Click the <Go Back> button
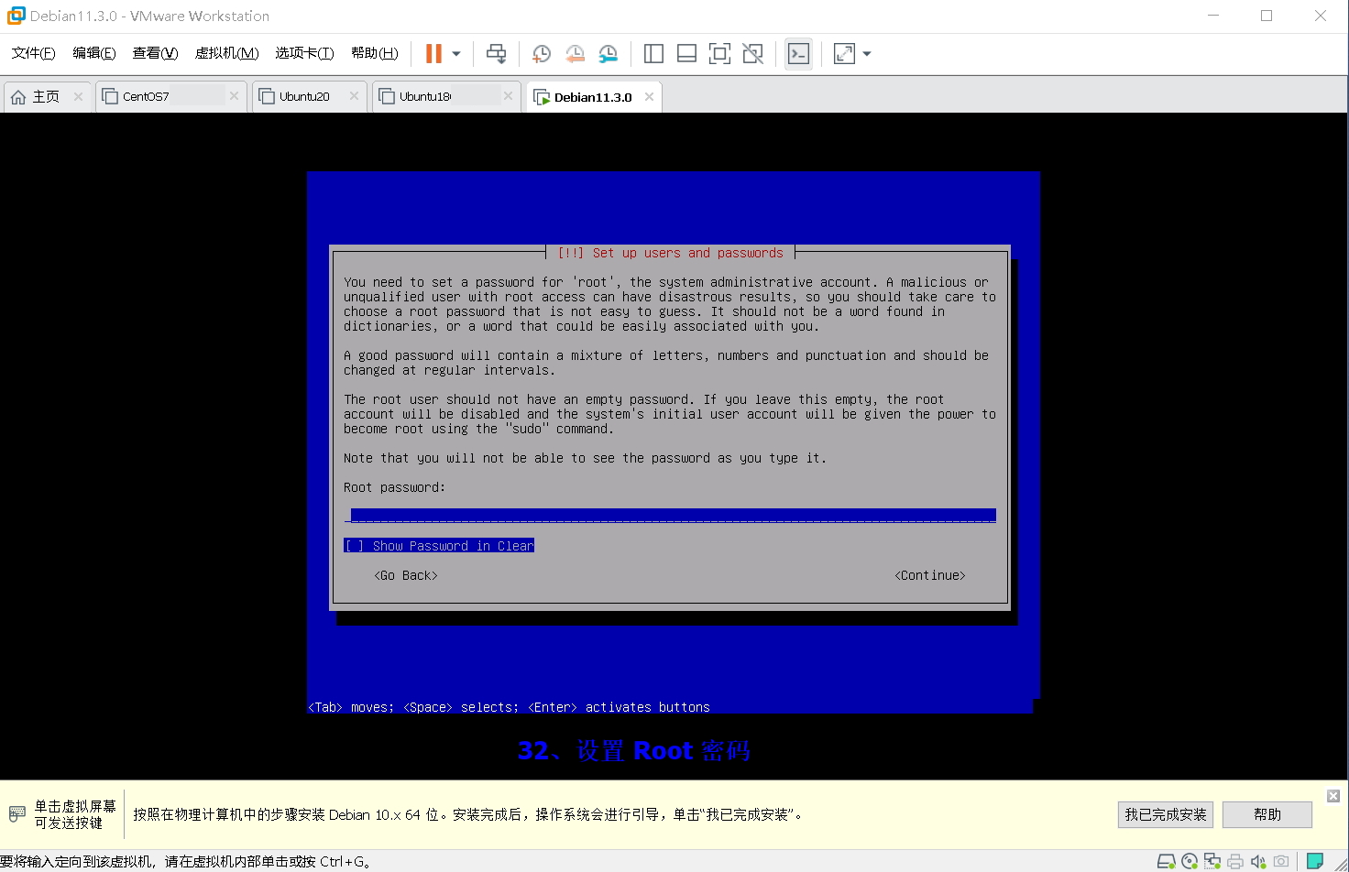The height and width of the screenshot is (872, 1349). (406, 575)
